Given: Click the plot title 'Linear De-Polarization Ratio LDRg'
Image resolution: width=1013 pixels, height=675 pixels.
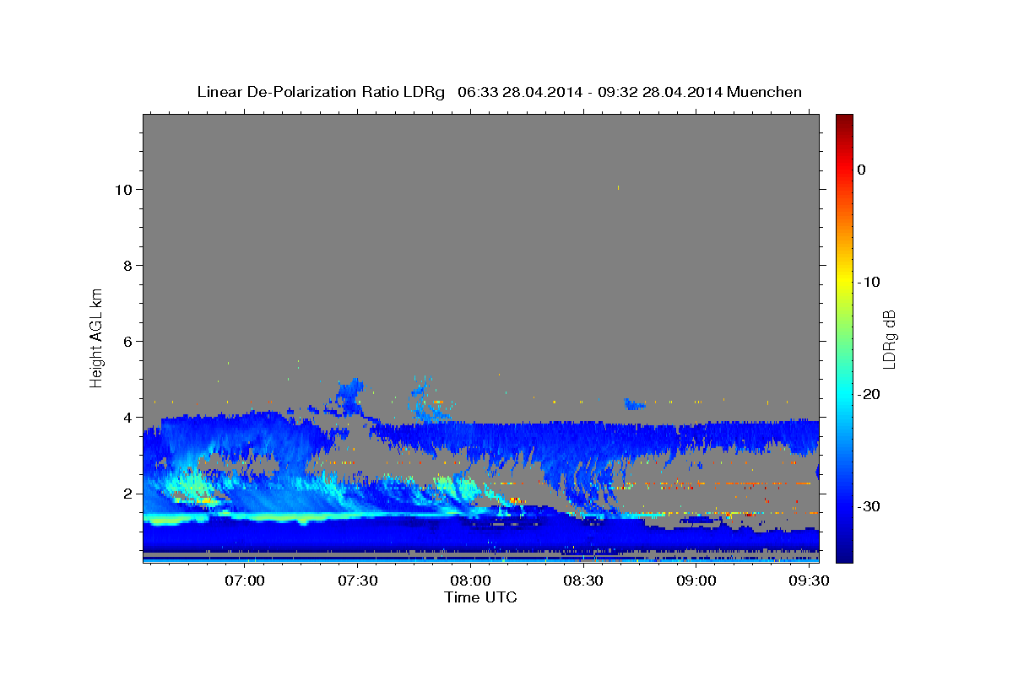Looking at the screenshot, I should 320,92.
